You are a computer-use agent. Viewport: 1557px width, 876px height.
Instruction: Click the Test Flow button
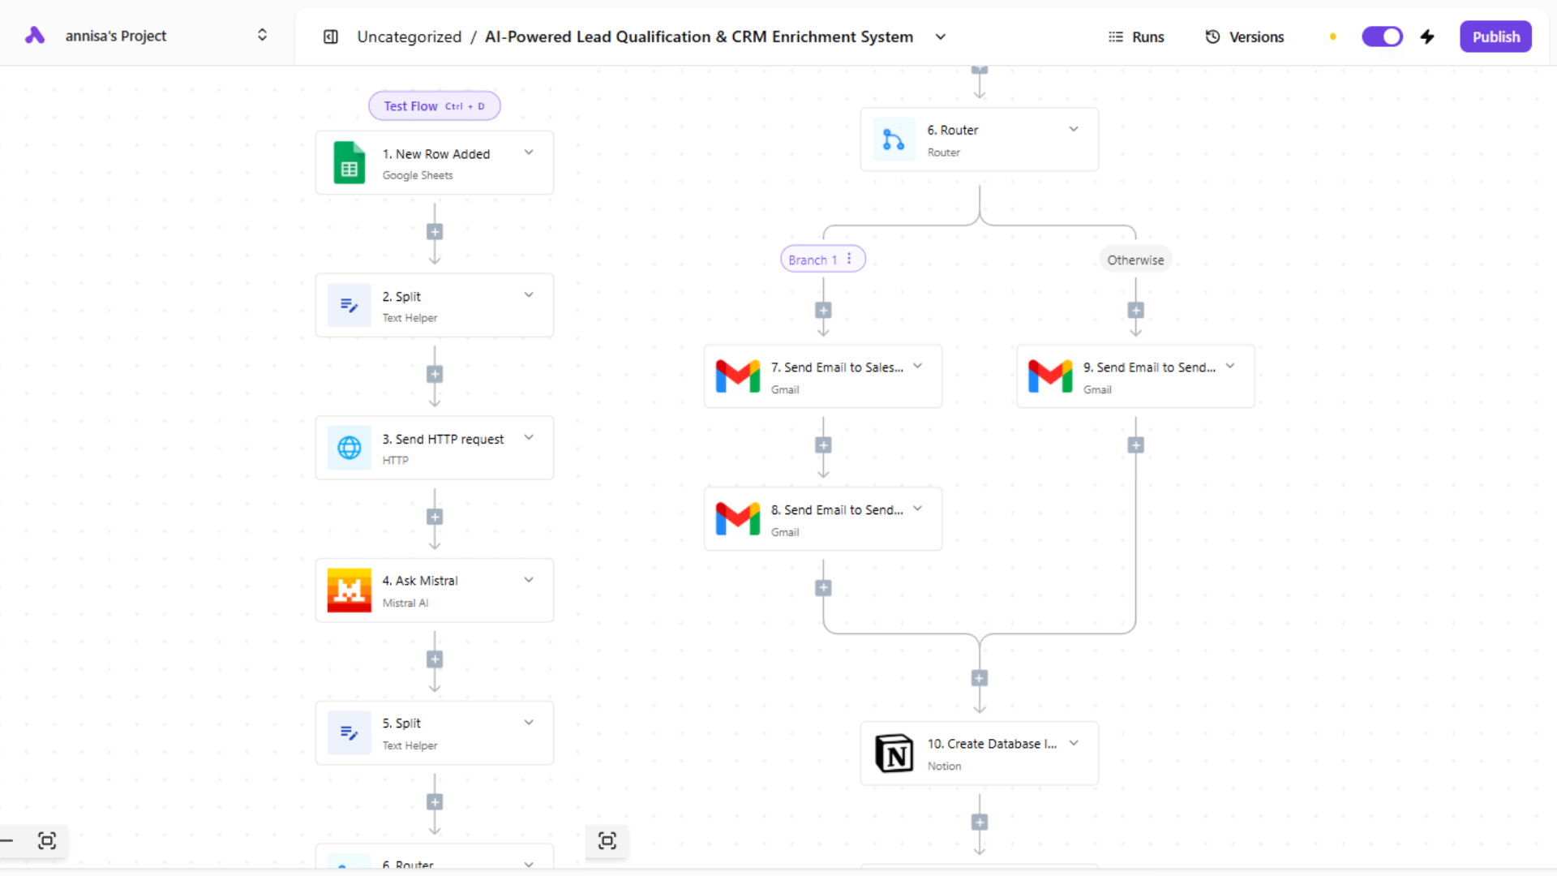coord(434,106)
